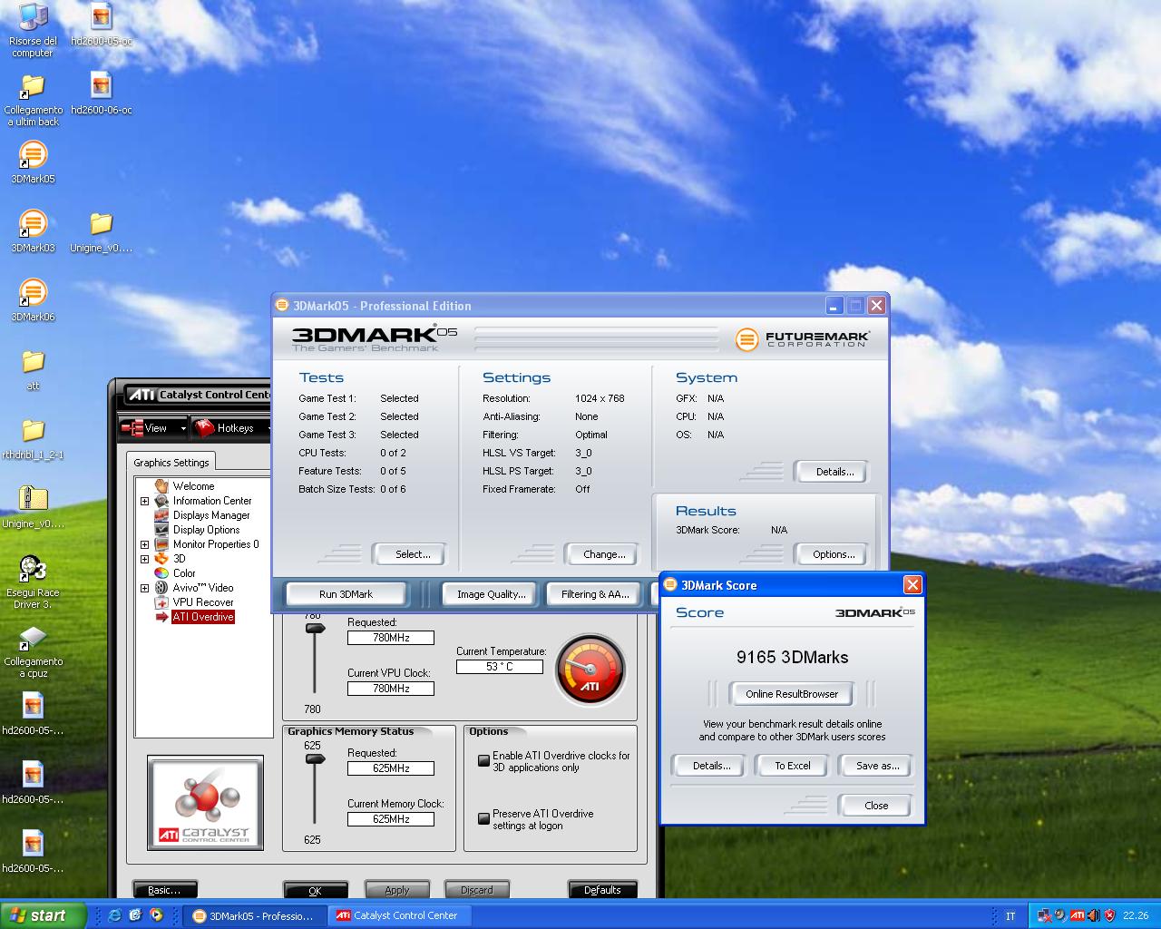Switch to 3DMark05 taskbar window button
The height and width of the screenshot is (929, 1161).
point(254,915)
